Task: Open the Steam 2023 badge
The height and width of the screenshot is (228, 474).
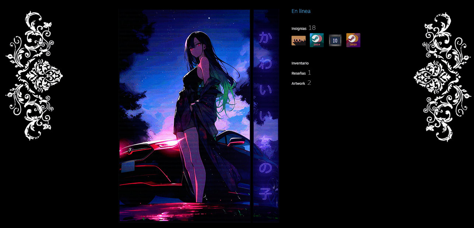Action: (353, 40)
